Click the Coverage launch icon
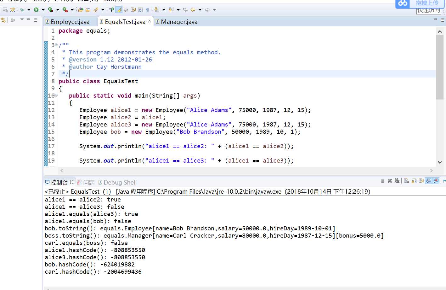 tap(50, 10)
